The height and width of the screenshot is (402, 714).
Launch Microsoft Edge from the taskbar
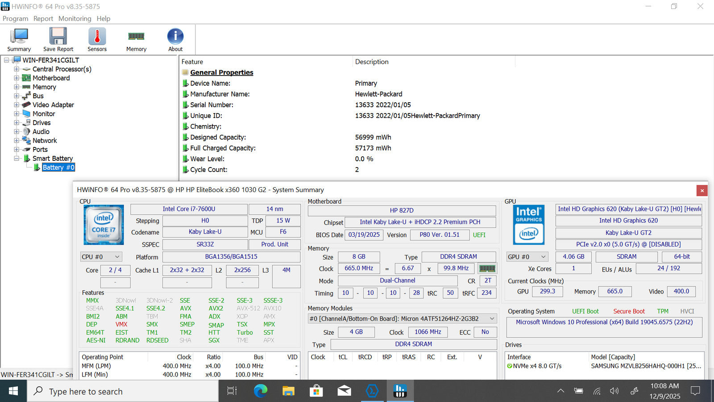pos(261,391)
